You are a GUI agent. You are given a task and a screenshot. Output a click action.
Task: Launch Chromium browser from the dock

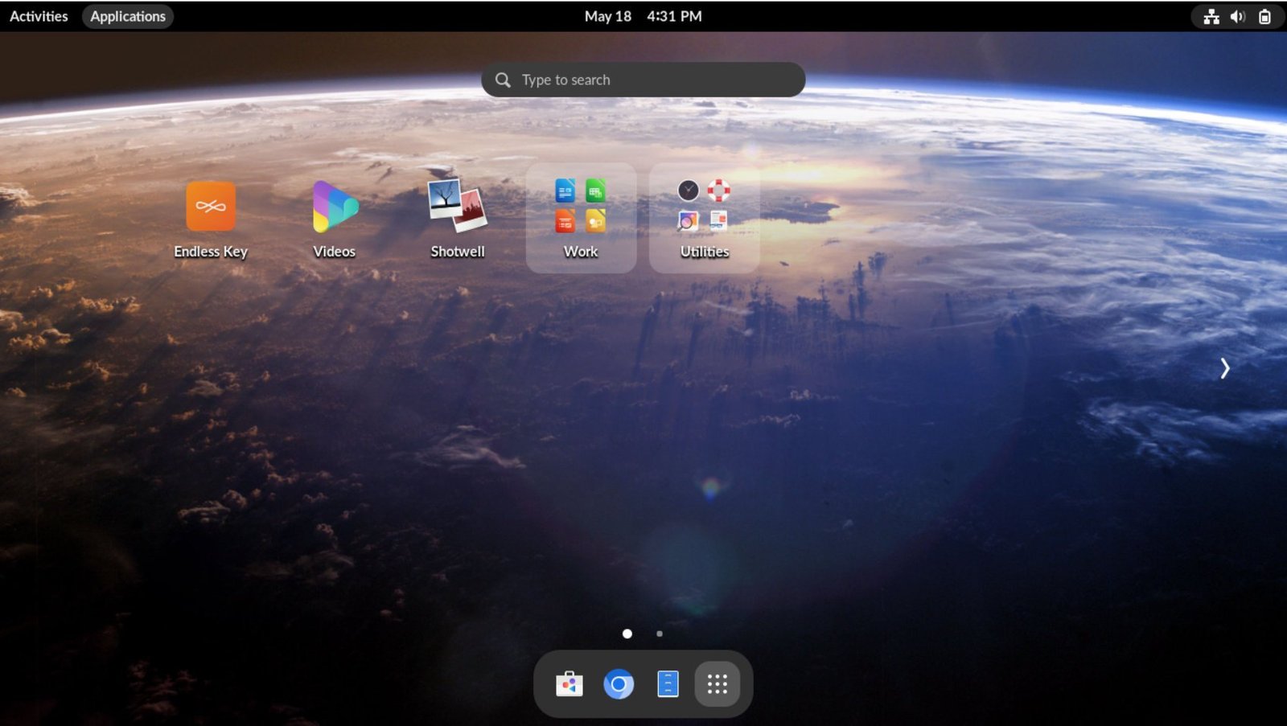click(x=619, y=684)
